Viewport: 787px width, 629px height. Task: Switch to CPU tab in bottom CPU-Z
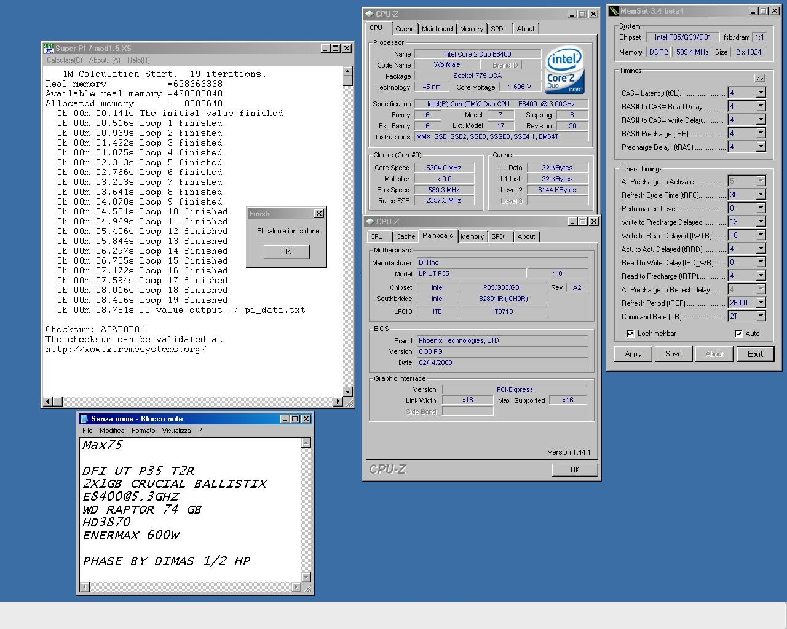(377, 236)
